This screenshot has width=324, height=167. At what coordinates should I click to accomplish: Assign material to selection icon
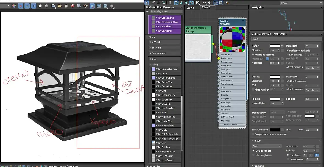click(x=163, y=2)
